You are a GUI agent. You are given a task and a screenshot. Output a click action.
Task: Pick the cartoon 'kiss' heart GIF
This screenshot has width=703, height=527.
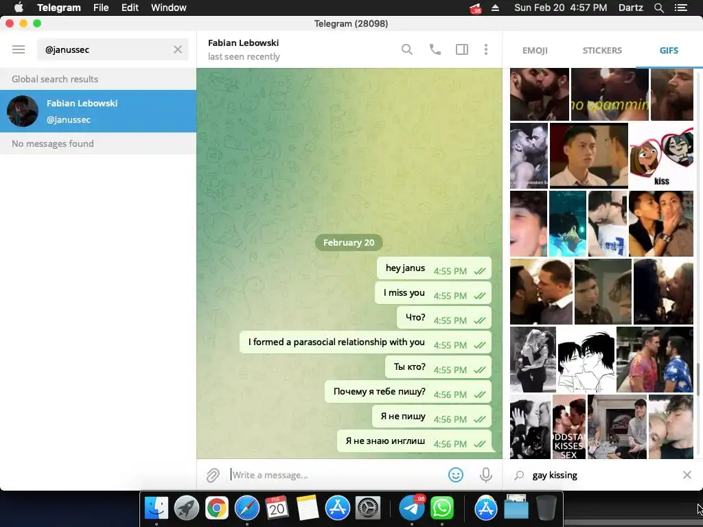[661, 155]
